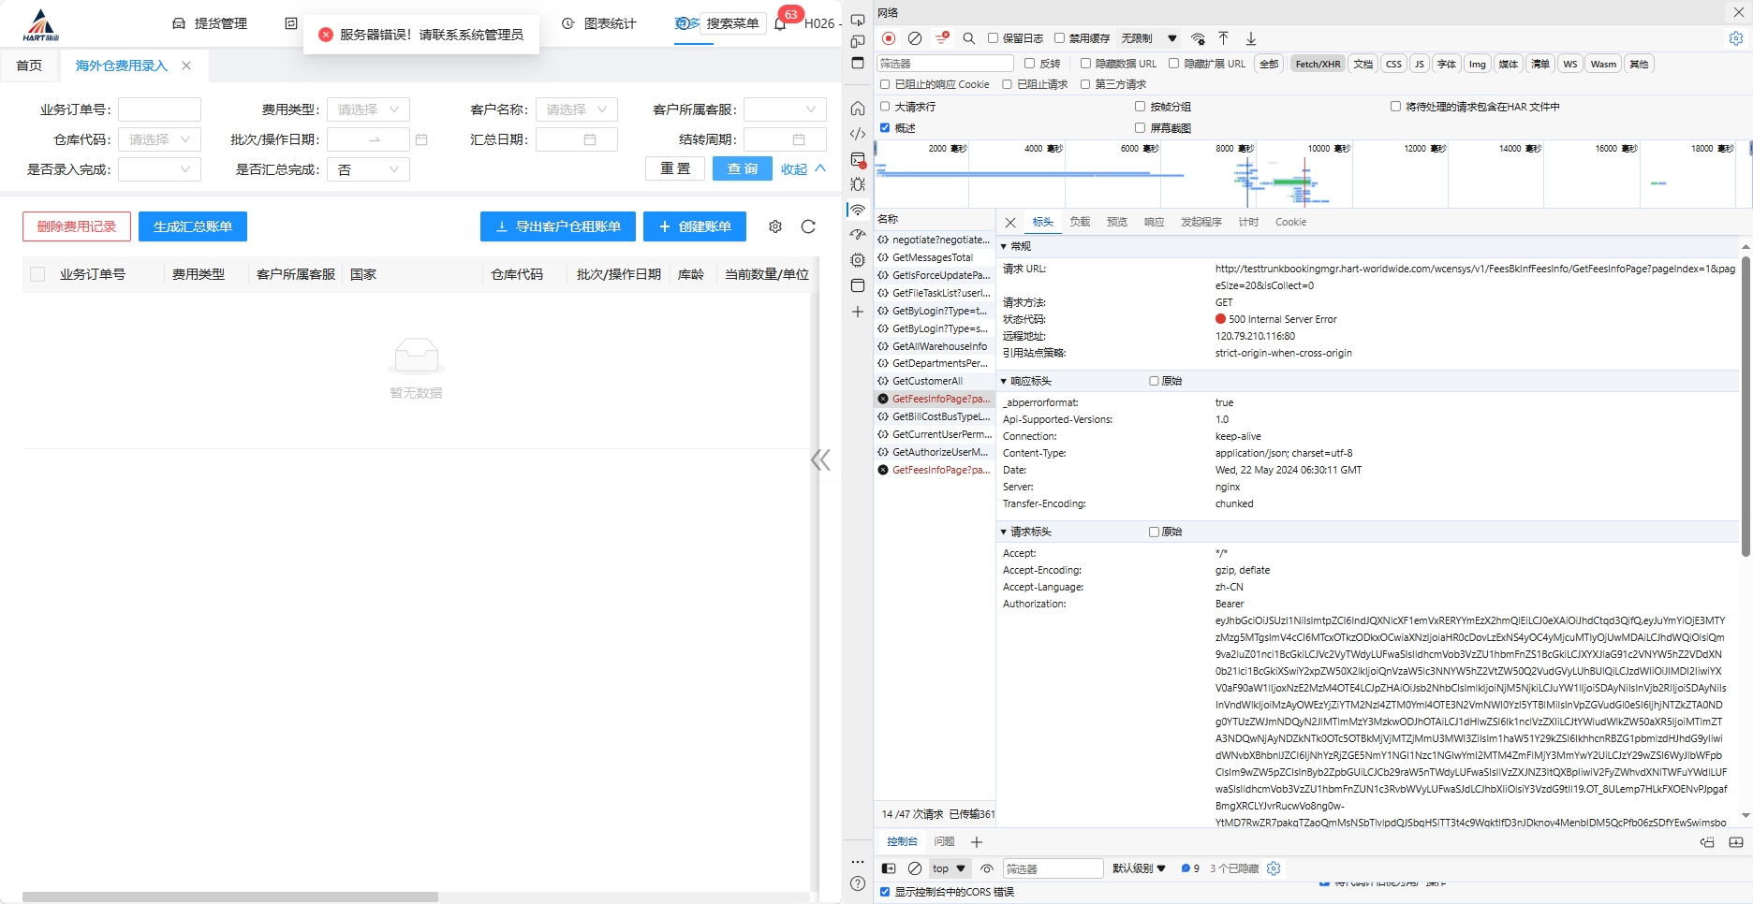Switch to the 首页 tab

pyautogui.click(x=29, y=66)
